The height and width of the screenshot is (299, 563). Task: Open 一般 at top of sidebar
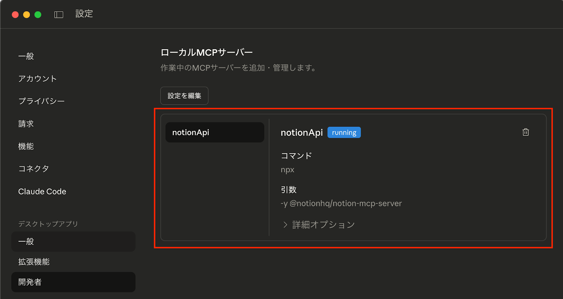click(26, 56)
